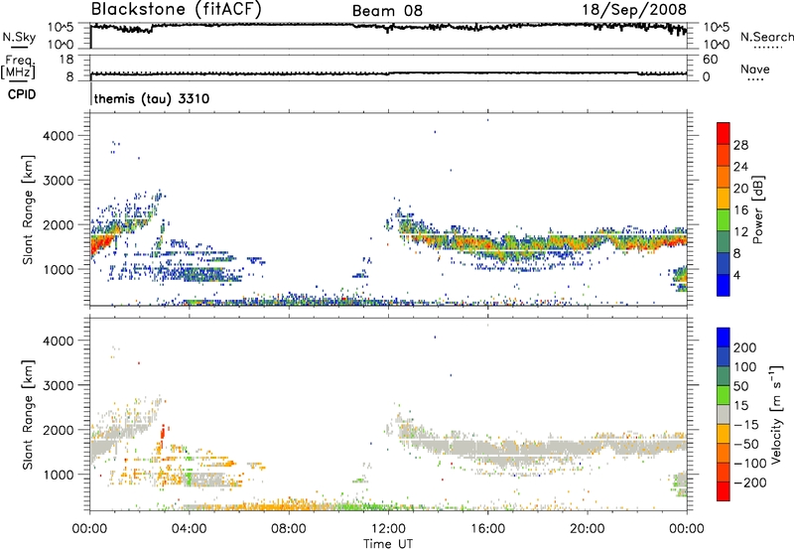Click the "Power [dB]" colorbar title

pyautogui.click(x=757, y=209)
